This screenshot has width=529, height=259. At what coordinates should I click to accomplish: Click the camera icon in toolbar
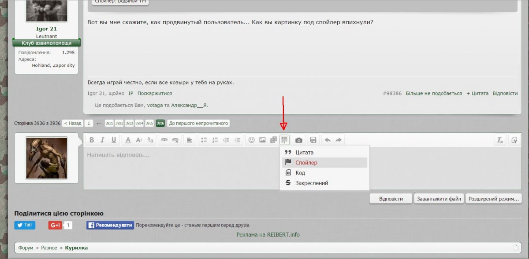(x=299, y=140)
